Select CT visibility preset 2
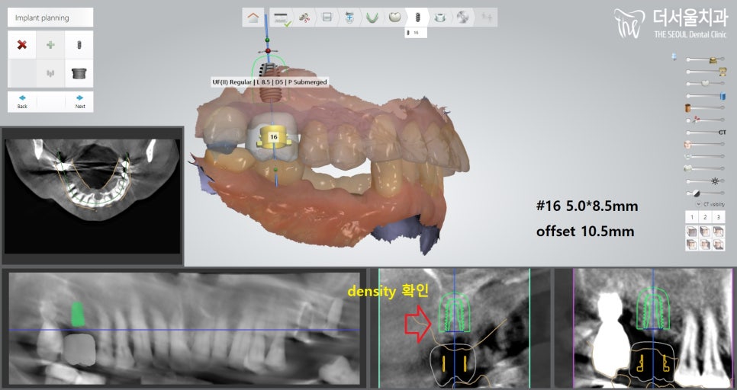This screenshot has height=390, width=737. coord(705,218)
